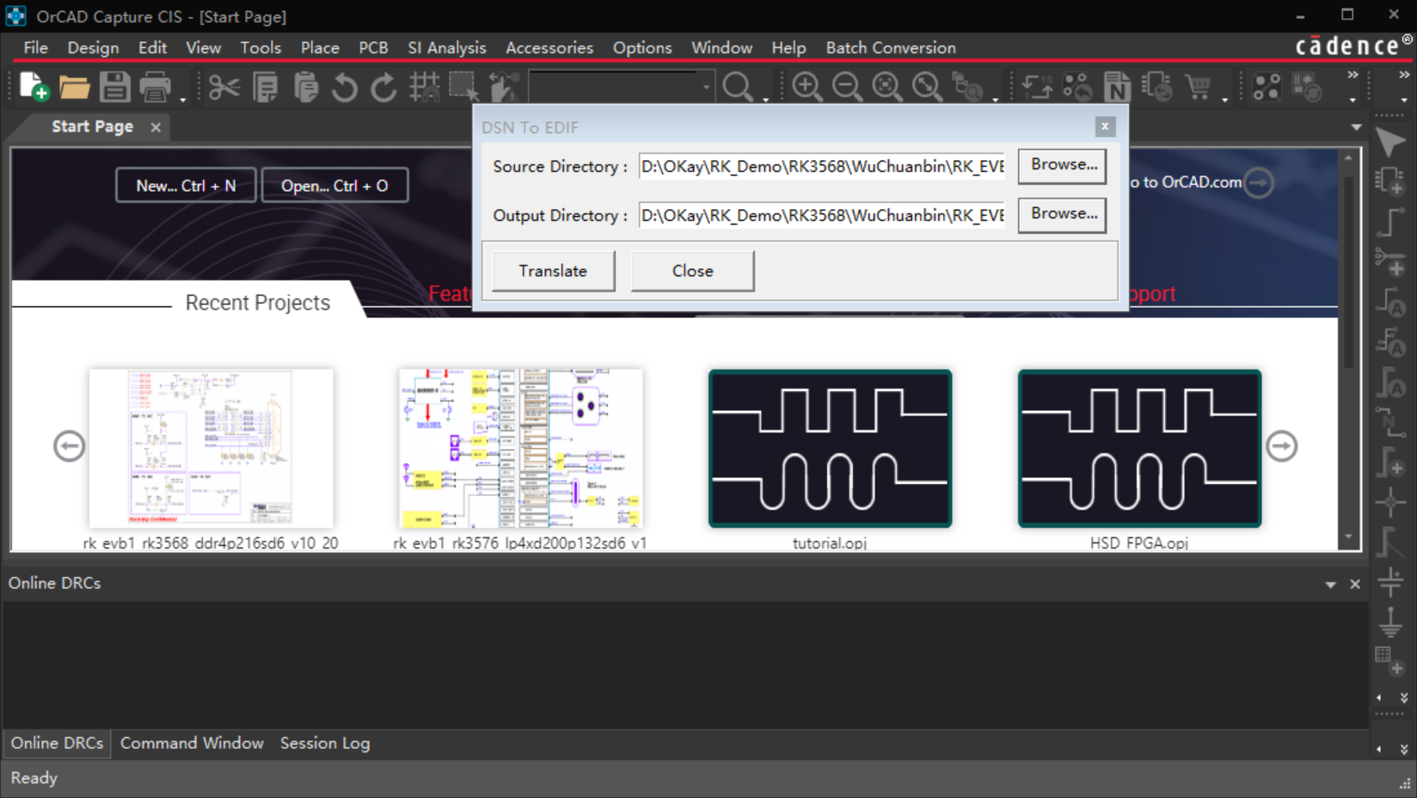Select the place part tool
The width and height of the screenshot is (1417, 798).
pyautogui.click(x=1390, y=182)
